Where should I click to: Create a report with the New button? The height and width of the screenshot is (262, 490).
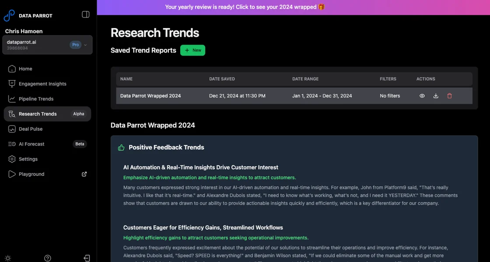pos(192,50)
